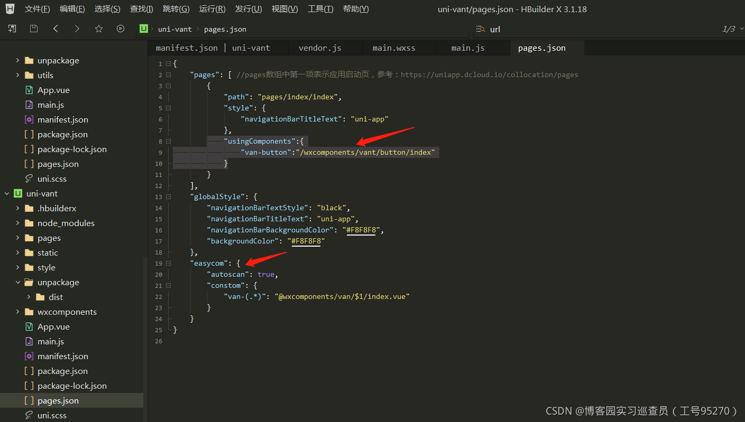Screen dimensions: 745x422
Task: Open the pages folder in uni-vant tree
Action: pyautogui.click(x=49, y=238)
